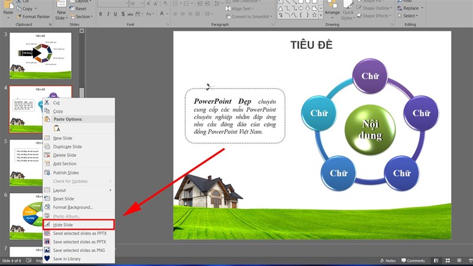Click the Copy icon in the ribbon
The image size is (473, 266).
tap(19, 8)
